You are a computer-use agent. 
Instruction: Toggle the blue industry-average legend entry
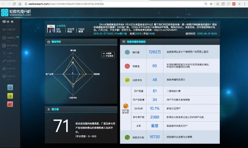point(105,56)
